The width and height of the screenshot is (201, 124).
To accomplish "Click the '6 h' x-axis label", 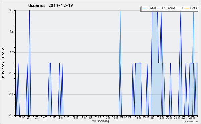I will 60,118.
